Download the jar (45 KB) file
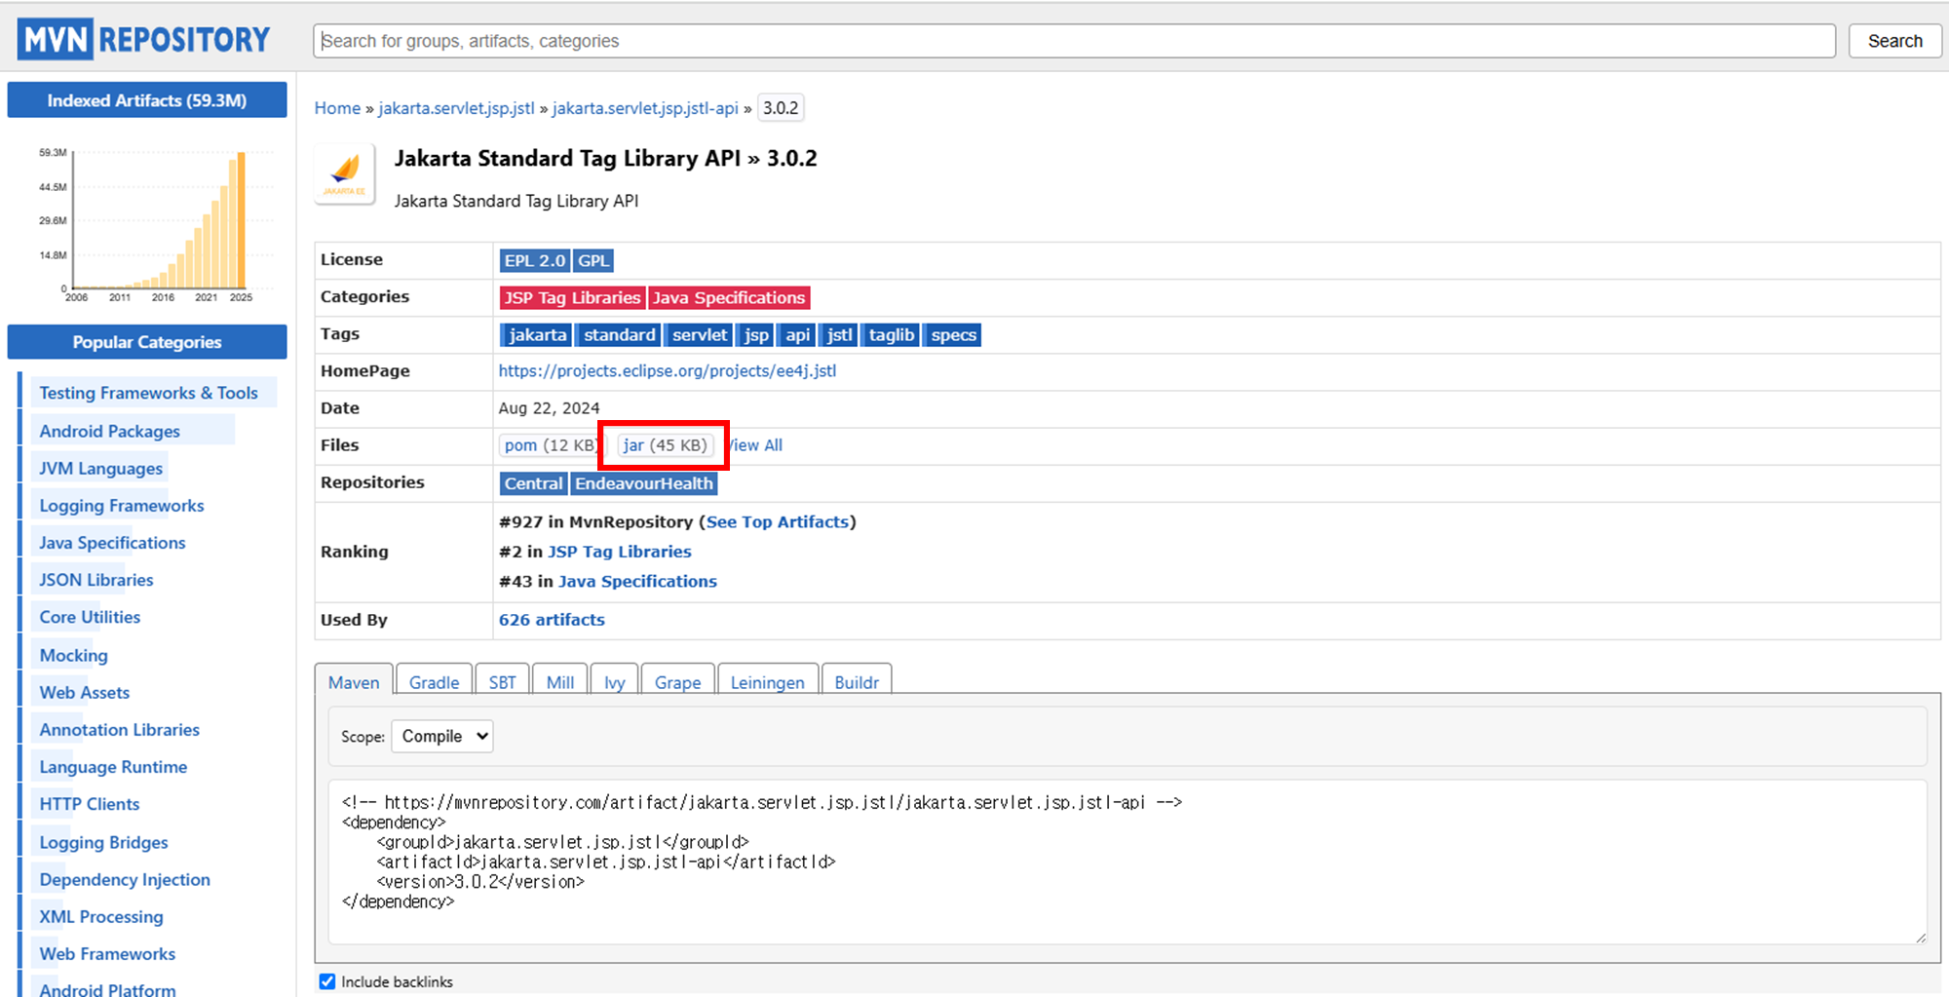The width and height of the screenshot is (1949, 997). 665,445
